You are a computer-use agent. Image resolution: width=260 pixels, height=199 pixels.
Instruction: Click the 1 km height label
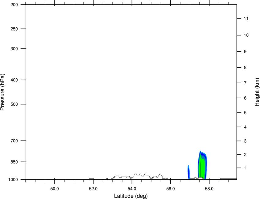[x=245, y=168]
